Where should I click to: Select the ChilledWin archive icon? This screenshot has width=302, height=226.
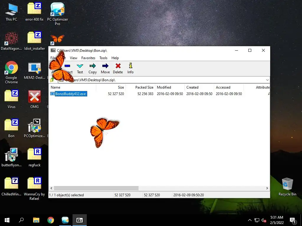[12, 187]
